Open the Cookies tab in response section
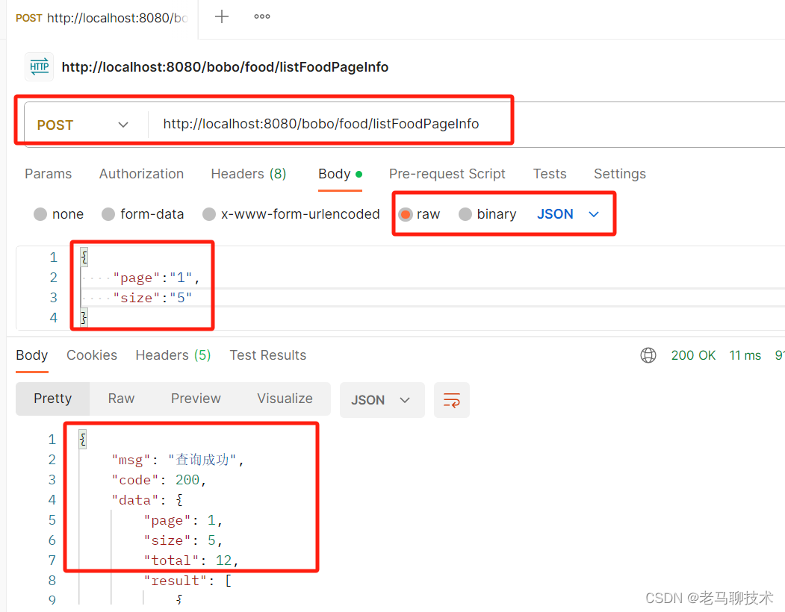The image size is (785, 612). pyautogui.click(x=91, y=355)
